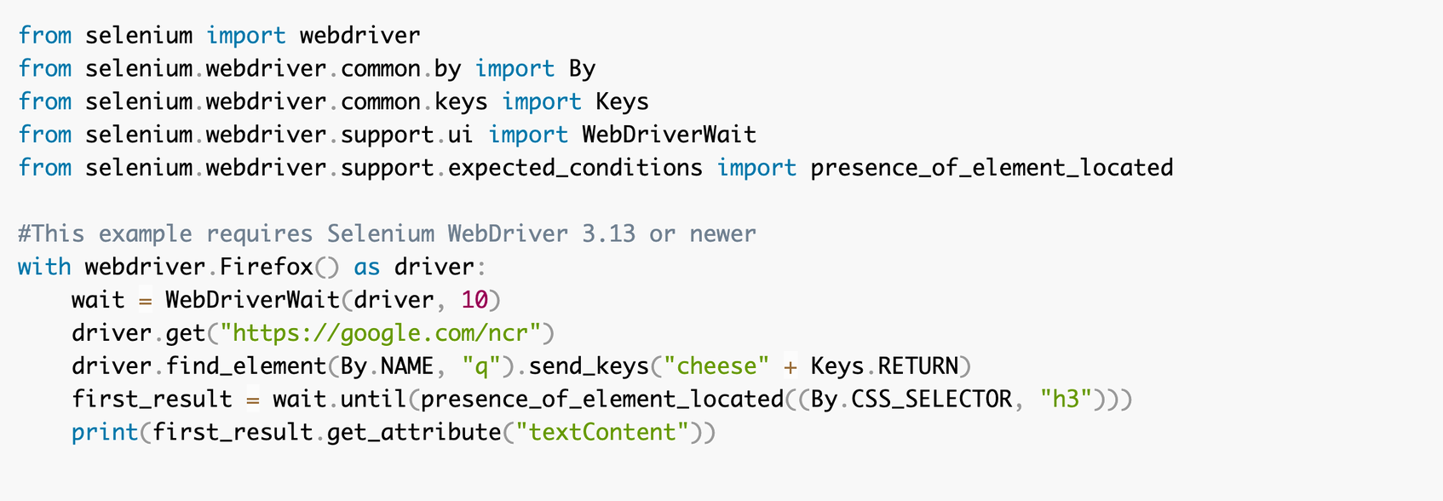Click the "textContent" string

tap(609, 433)
